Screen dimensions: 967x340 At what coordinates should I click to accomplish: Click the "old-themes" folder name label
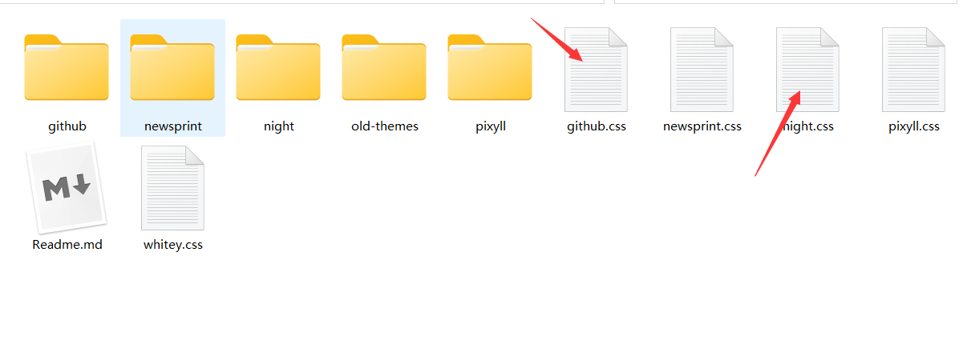[x=385, y=126]
